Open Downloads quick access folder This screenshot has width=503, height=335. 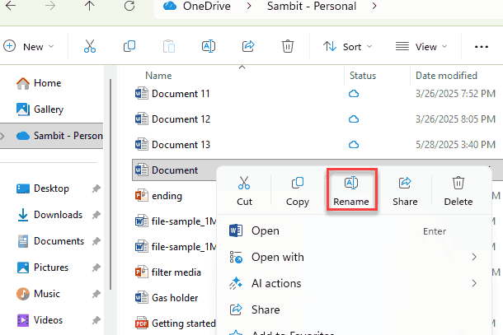tap(49, 215)
